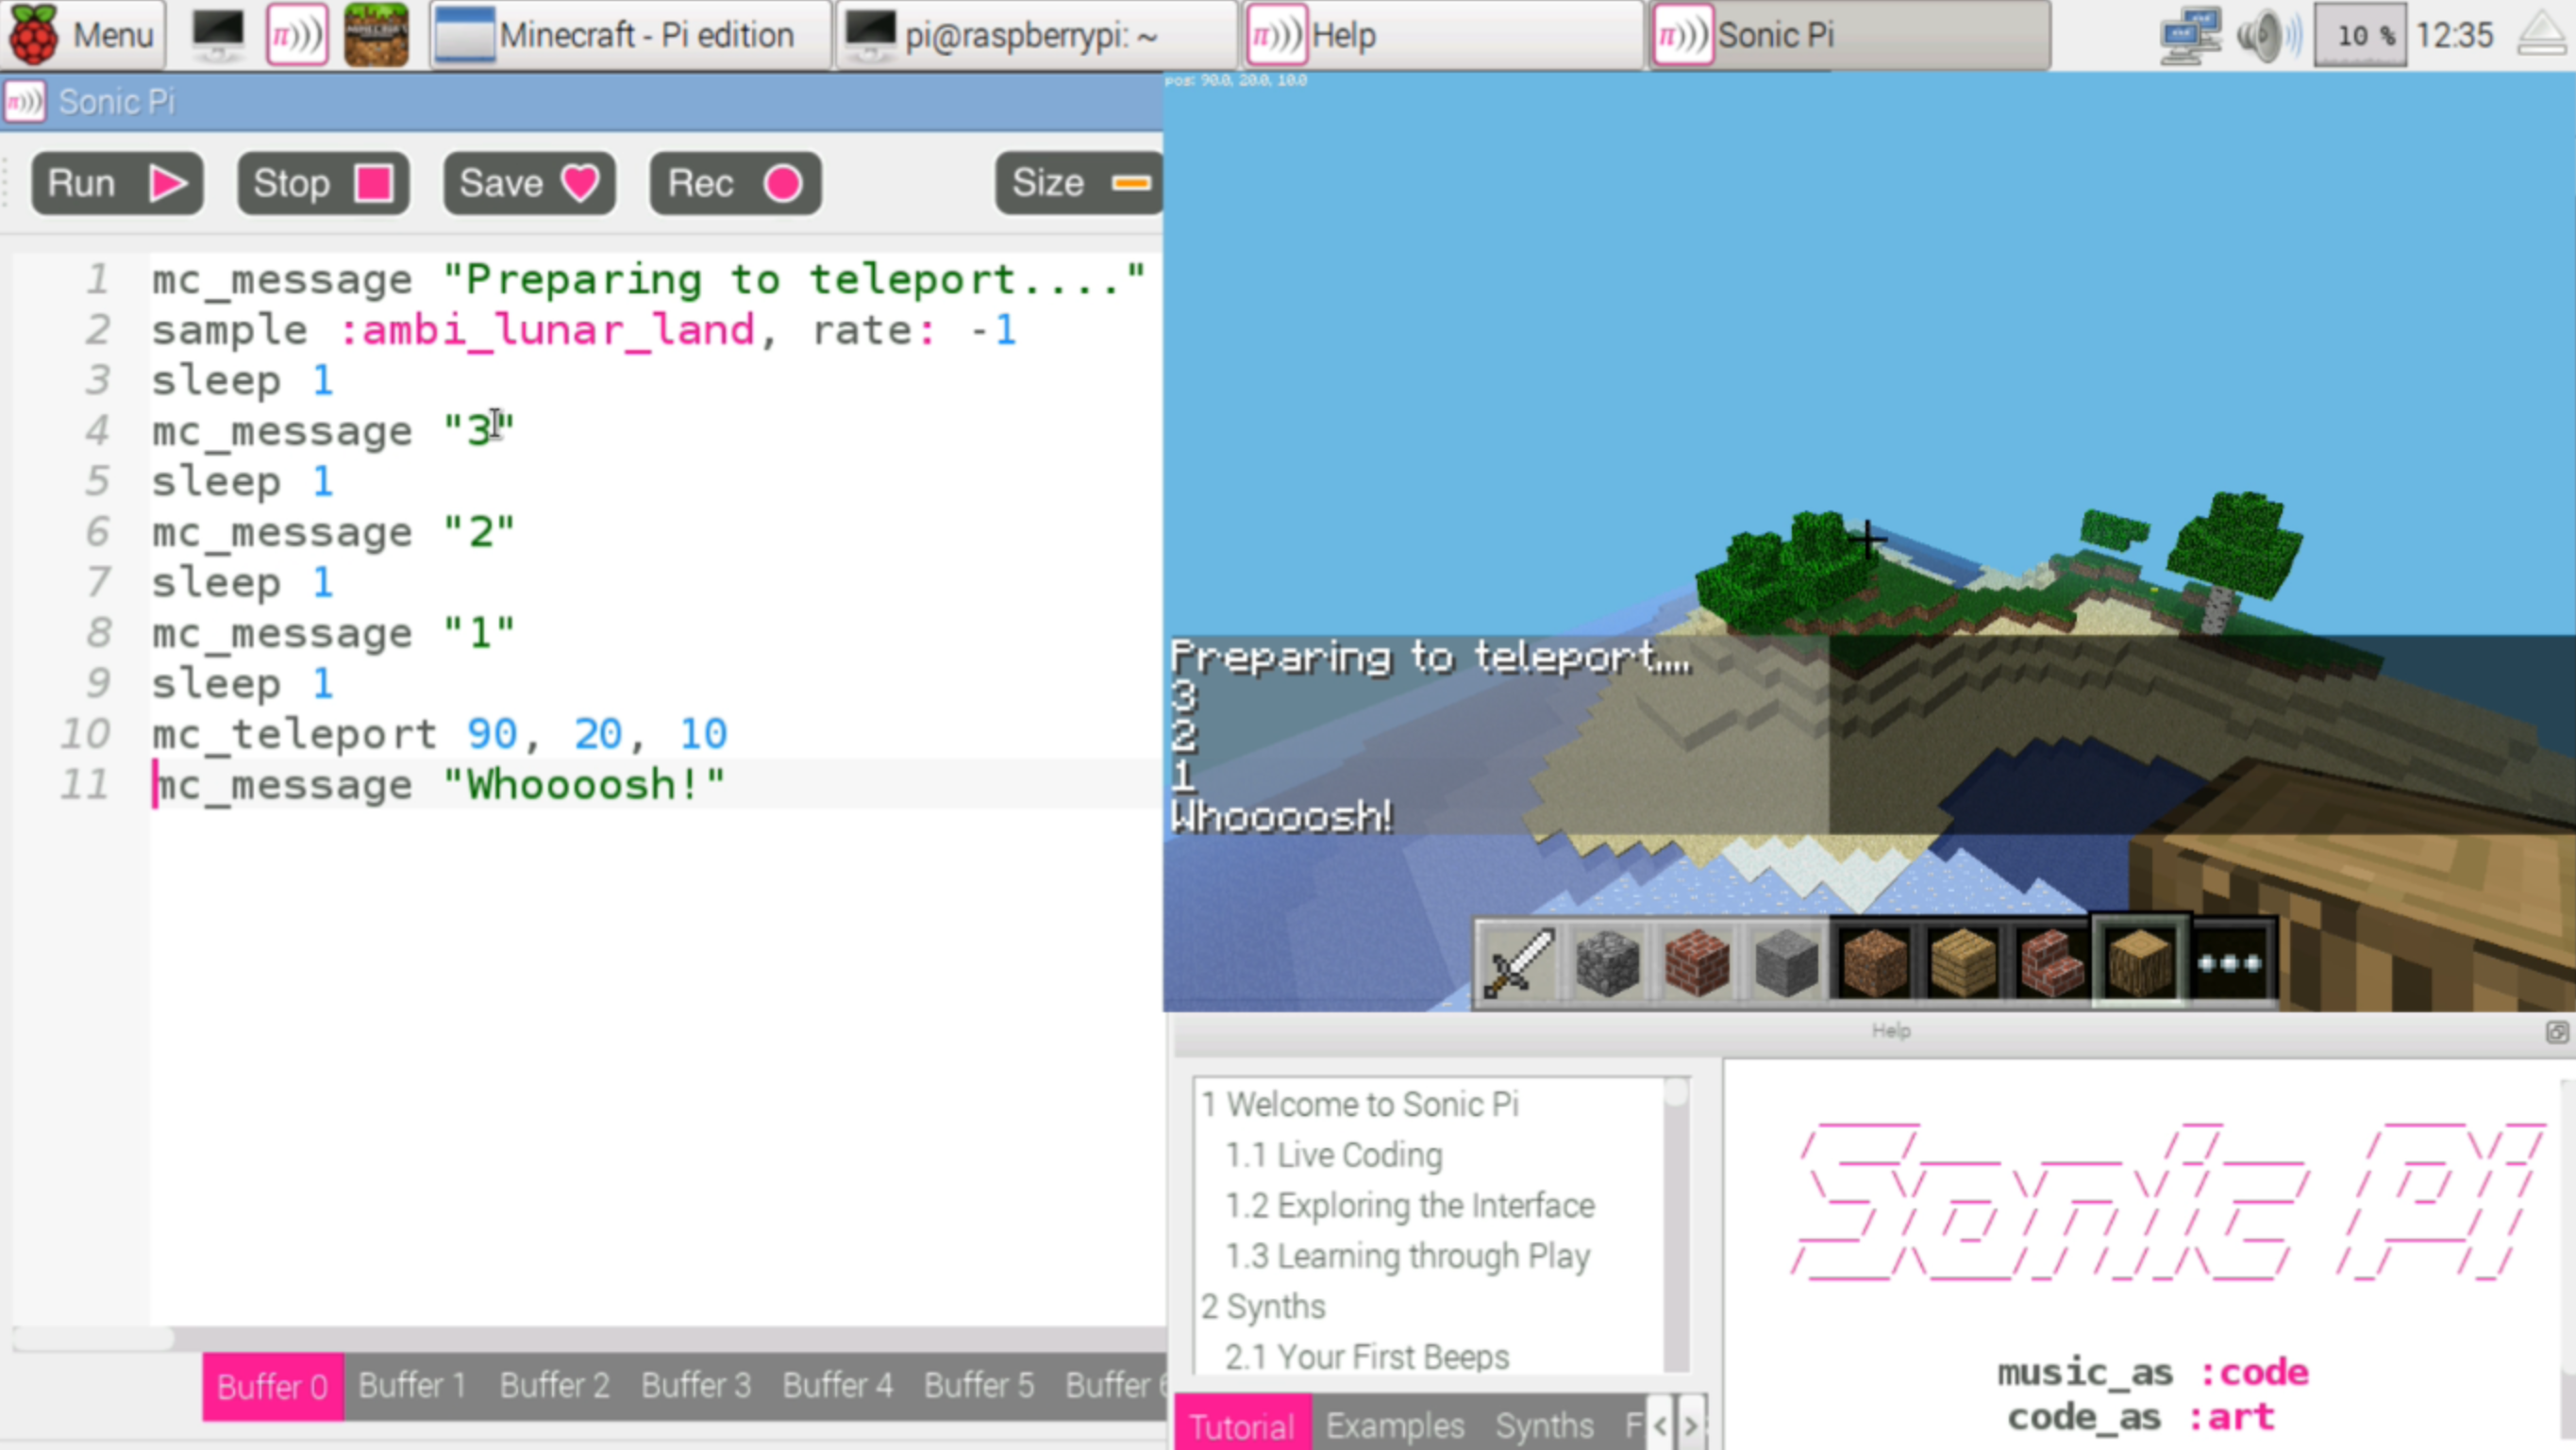This screenshot has height=1450, width=2576.
Task: Save the buffer with Save button
Action: pos(529,183)
